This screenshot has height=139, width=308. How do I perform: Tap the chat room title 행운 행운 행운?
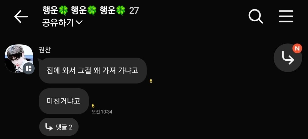[x=84, y=11]
